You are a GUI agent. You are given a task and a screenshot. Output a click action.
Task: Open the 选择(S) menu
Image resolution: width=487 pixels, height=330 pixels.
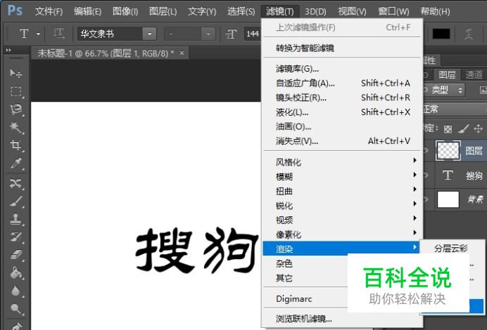coord(241,11)
